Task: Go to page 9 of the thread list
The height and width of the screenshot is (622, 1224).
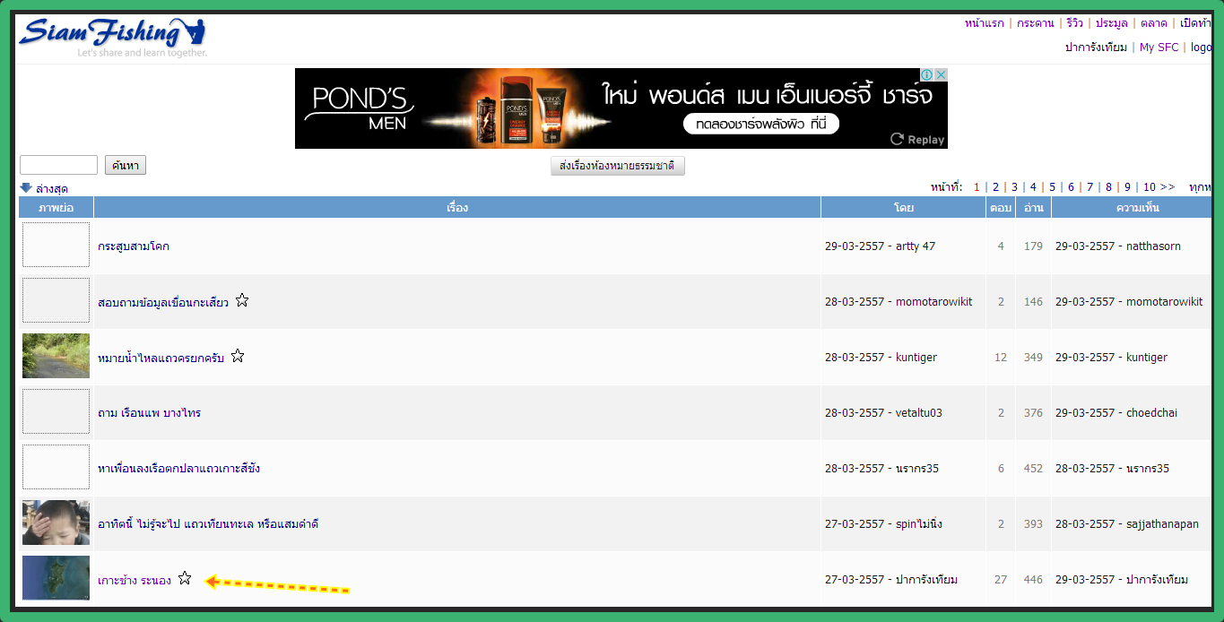Action: coord(1127,187)
